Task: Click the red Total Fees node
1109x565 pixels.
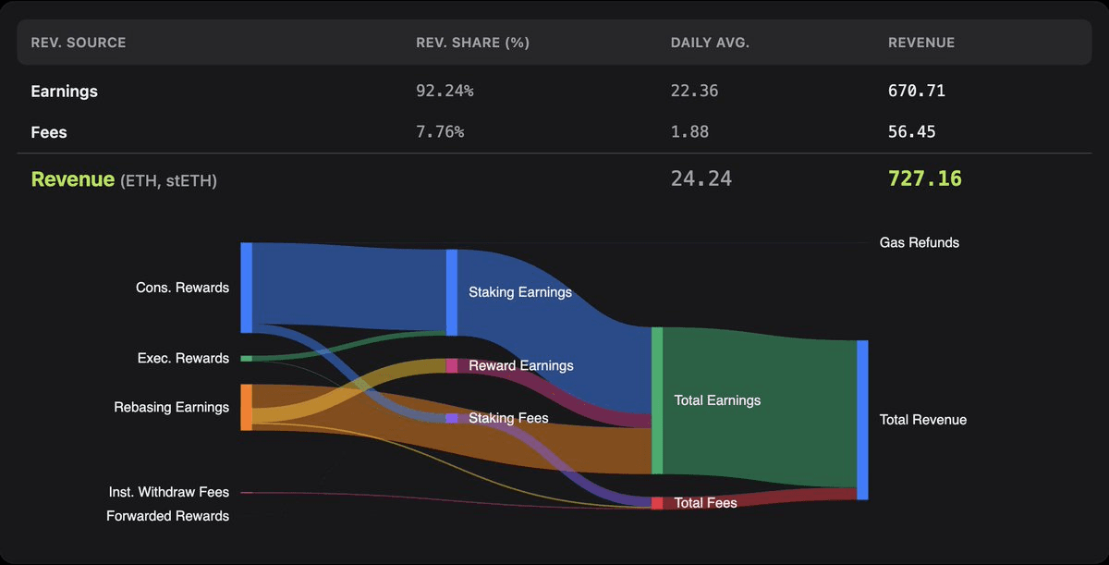Action: click(x=657, y=503)
